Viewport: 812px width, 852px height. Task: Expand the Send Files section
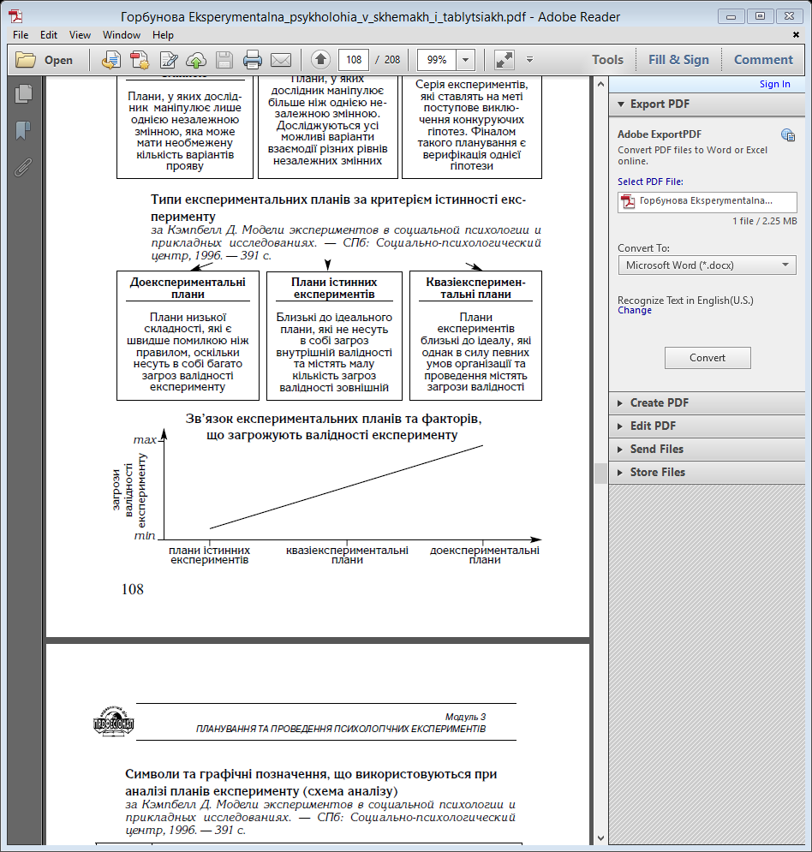pyautogui.click(x=657, y=449)
